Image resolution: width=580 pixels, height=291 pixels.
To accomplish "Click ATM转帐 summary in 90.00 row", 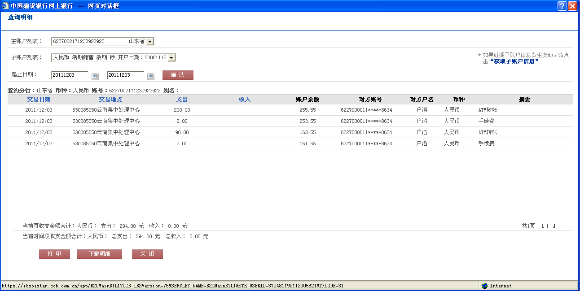I will 488,132.
